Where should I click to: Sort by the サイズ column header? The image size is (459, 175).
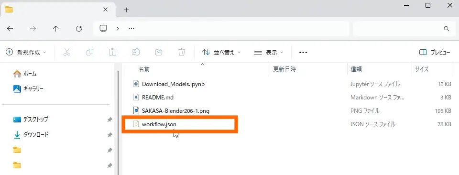coord(422,69)
